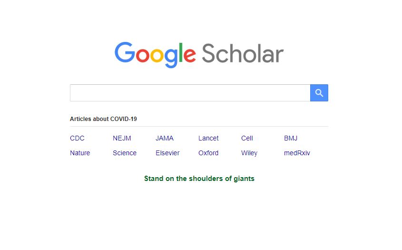This screenshot has height=250, width=402.
Task: Click the colorful 'Google' word in logo
Action: coord(155,54)
